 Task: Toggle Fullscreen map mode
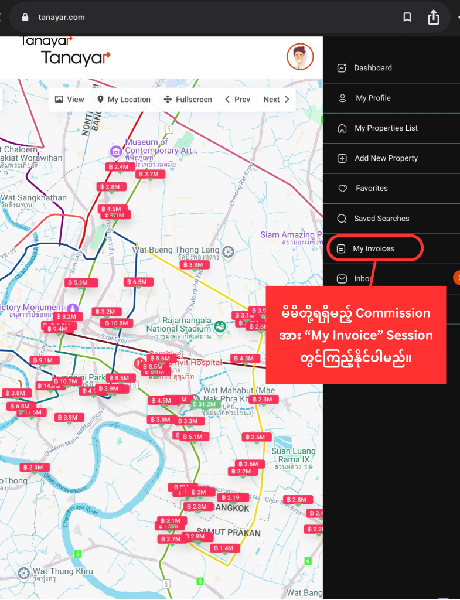point(188,100)
